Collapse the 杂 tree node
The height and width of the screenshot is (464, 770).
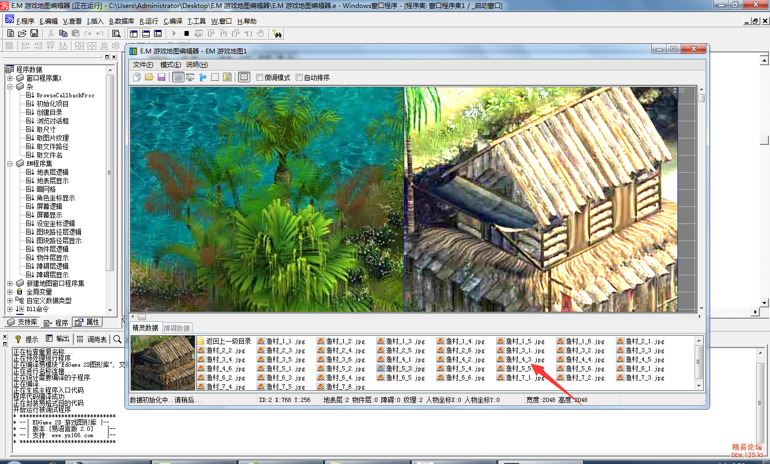coord(10,87)
